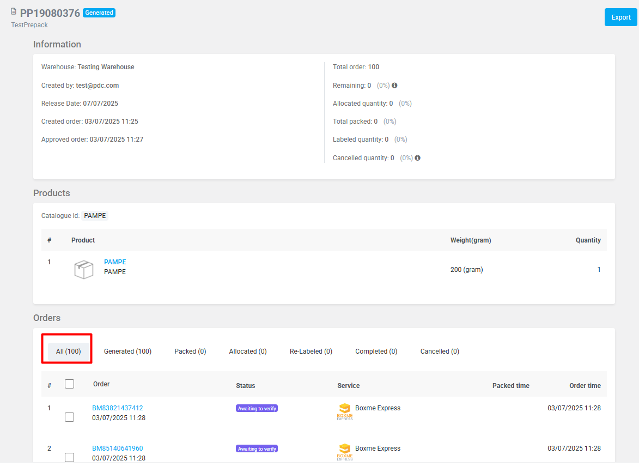Click the info icon next to Cancelled quantity
The height and width of the screenshot is (467, 639).
[417, 158]
